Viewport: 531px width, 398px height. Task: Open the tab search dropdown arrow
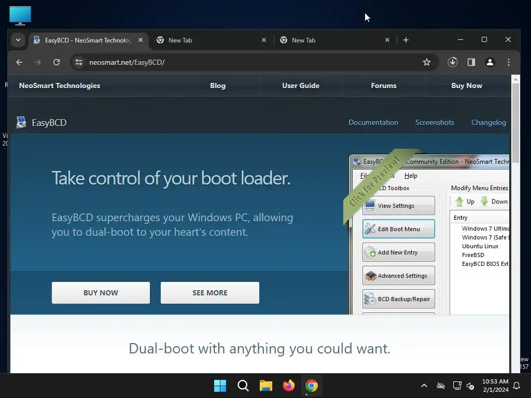[x=18, y=40]
